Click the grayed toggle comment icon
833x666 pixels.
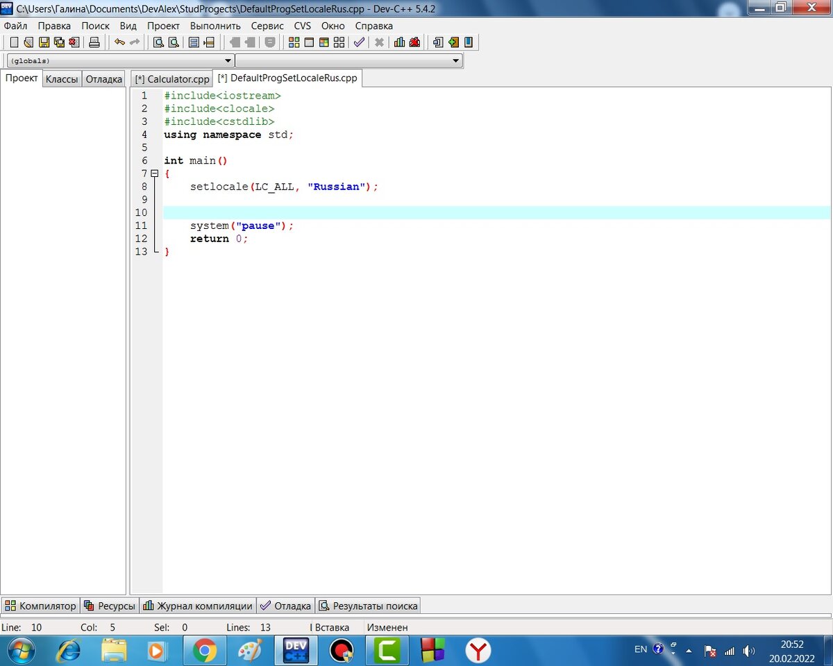point(270,42)
